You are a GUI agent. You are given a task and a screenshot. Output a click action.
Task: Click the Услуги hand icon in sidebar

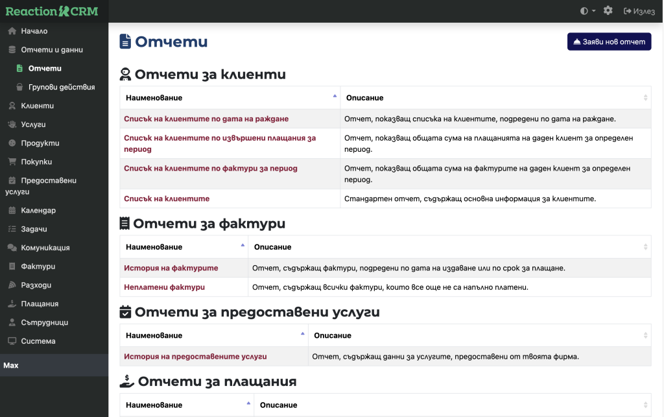[x=12, y=125]
